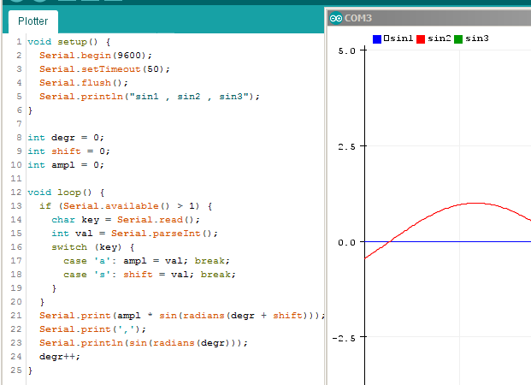Click the void setup() declaration

point(68,41)
